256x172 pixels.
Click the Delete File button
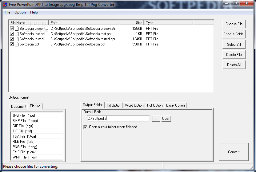[x=234, y=55]
